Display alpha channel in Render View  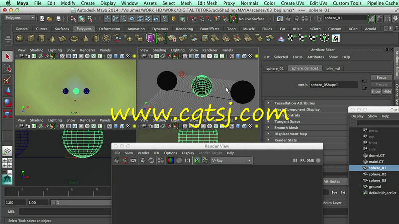point(179,160)
